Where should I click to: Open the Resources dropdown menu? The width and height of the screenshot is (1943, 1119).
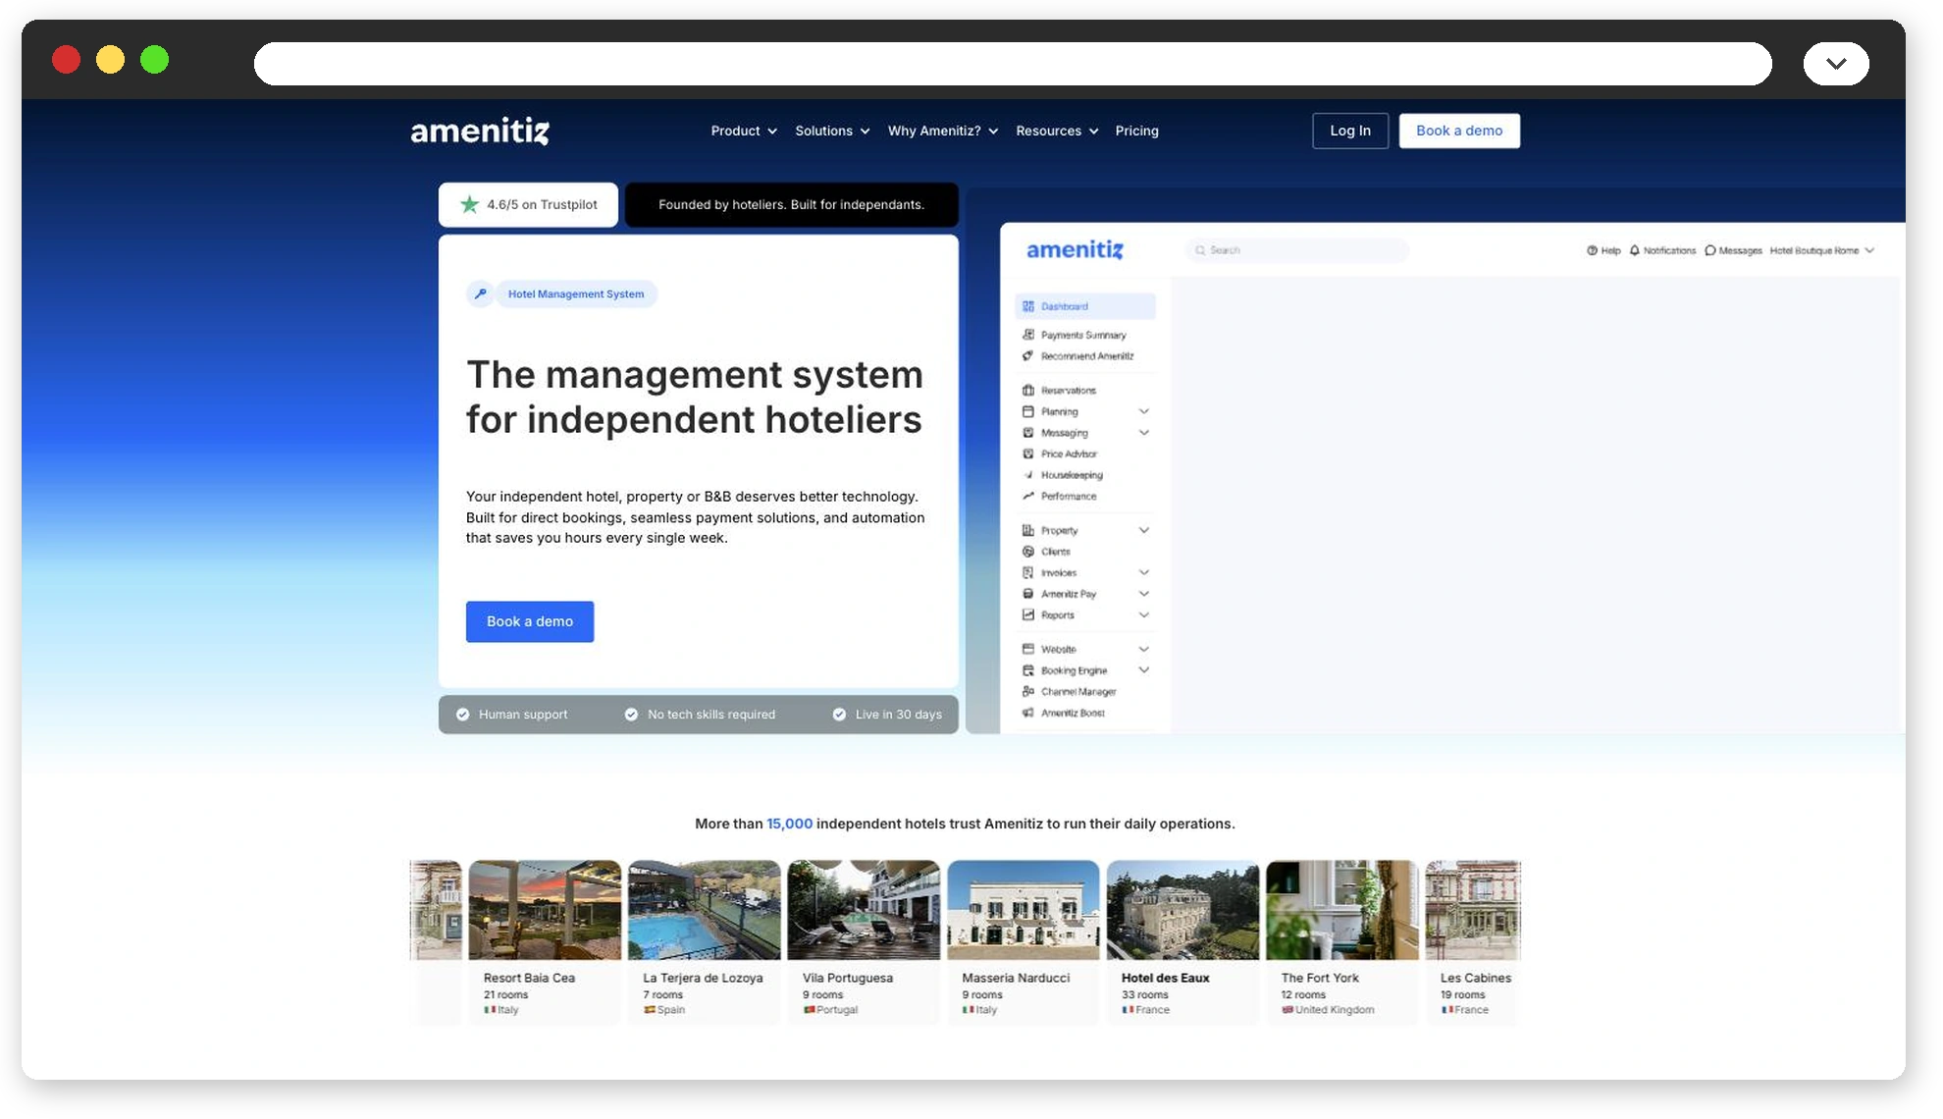click(x=1057, y=131)
